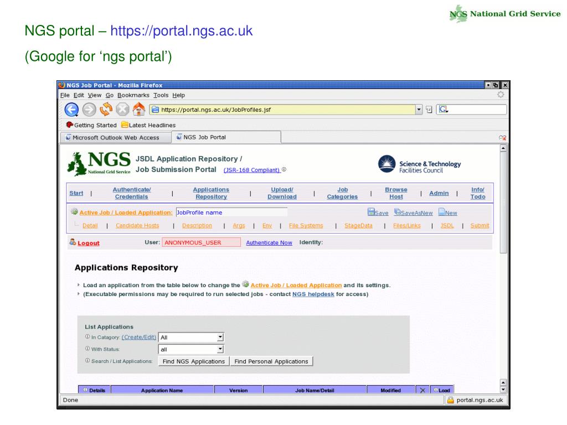The image size is (567, 425).
Task: Click the info icon beside In Category
Action: coord(87,336)
